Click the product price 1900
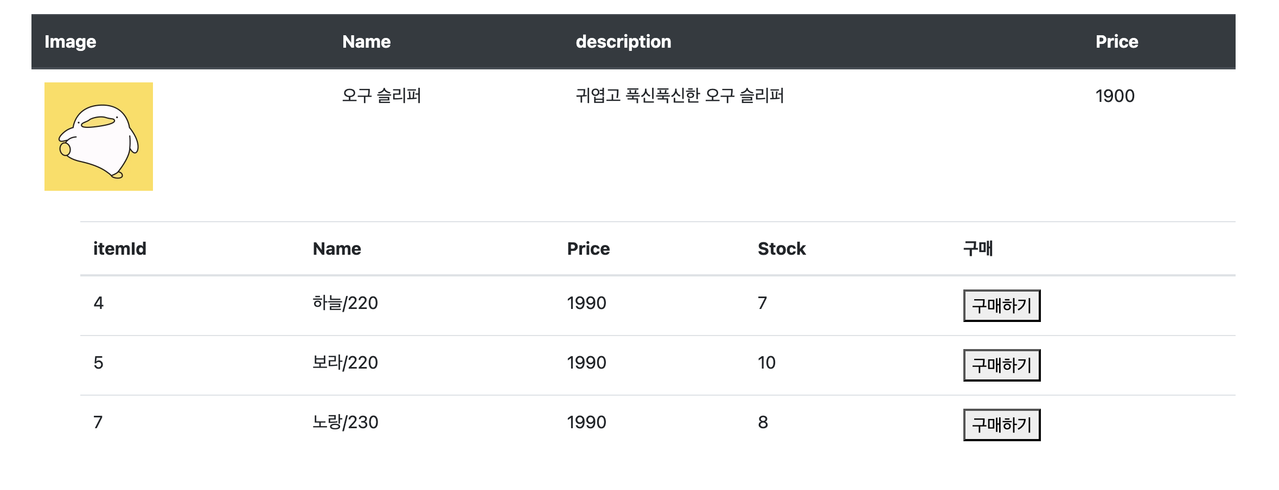 pos(1115,96)
